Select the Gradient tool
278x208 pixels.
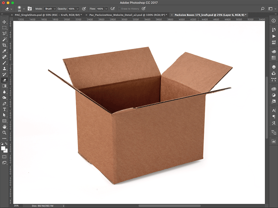click(x=5, y=85)
